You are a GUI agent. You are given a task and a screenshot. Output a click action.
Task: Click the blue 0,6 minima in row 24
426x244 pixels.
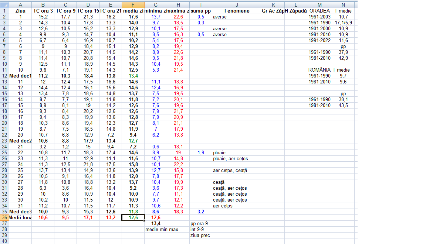pos(156,147)
